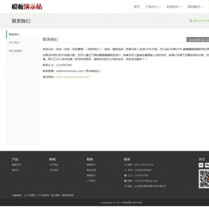Open the fourth friendly link in footer
Image resolution: width=209 pixels, height=209 pixels.
pos(68,195)
